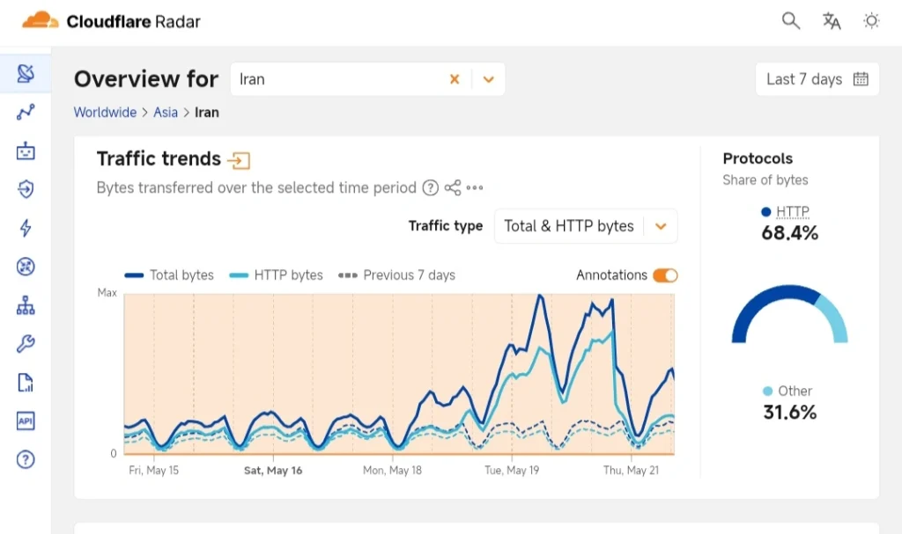Toggle Total bytes series in legend
The height and width of the screenshot is (534, 902).
(169, 275)
